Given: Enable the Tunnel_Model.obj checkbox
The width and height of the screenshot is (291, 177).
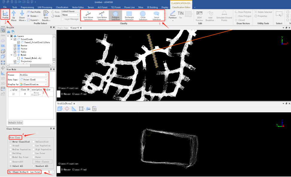Looking at the screenshot, I should point(19,58).
